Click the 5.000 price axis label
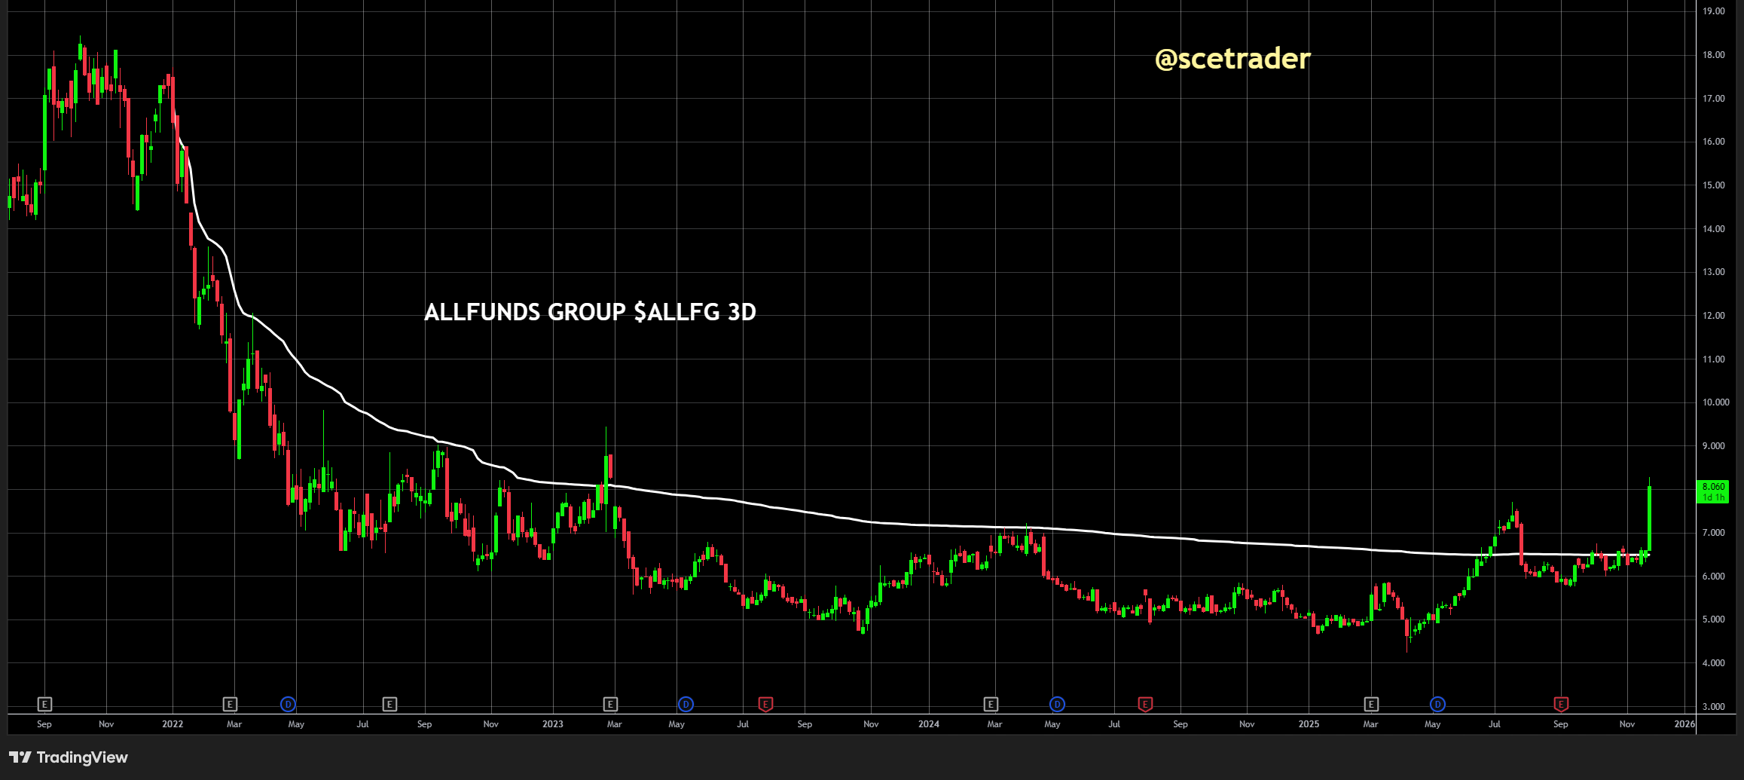This screenshot has width=1744, height=780. tap(1714, 619)
